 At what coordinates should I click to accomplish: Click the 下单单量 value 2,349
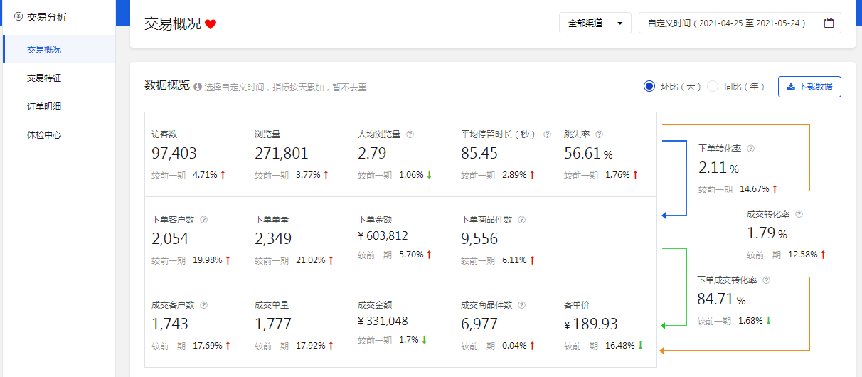click(273, 238)
